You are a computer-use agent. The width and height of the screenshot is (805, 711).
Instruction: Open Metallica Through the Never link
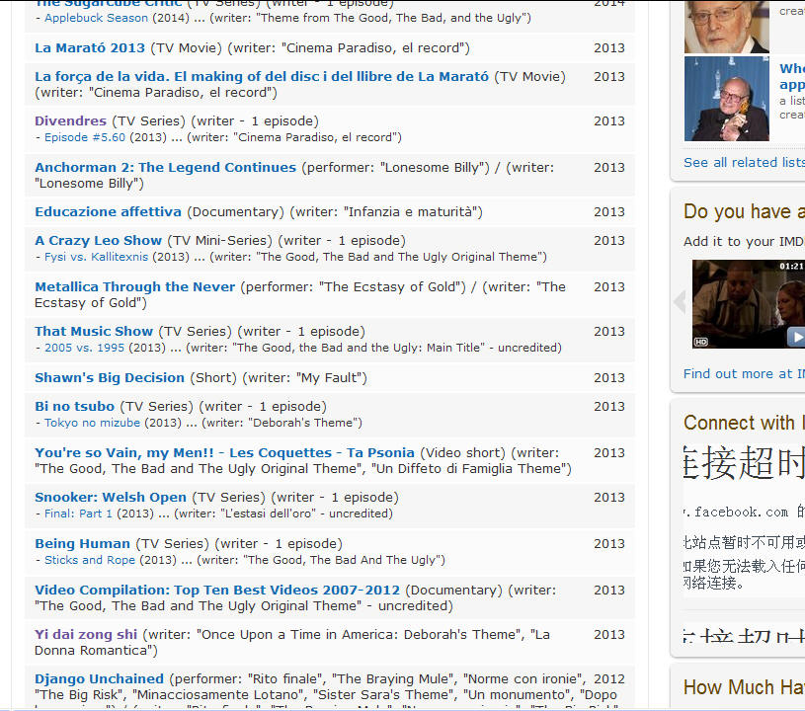[134, 287]
